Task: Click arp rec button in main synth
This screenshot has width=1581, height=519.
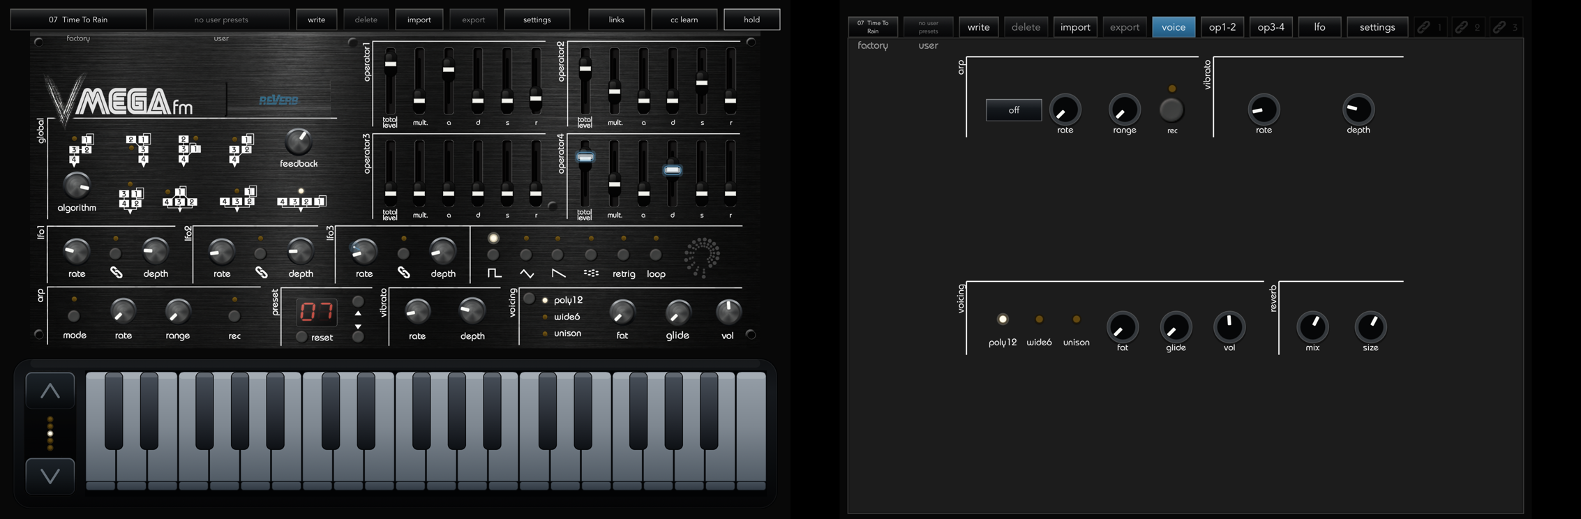Action: pyautogui.click(x=234, y=316)
